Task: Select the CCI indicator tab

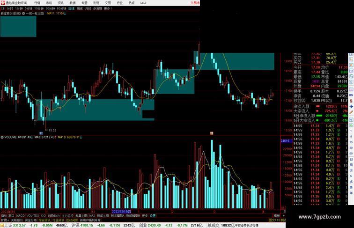Action: pyautogui.click(x=44, y=216)
